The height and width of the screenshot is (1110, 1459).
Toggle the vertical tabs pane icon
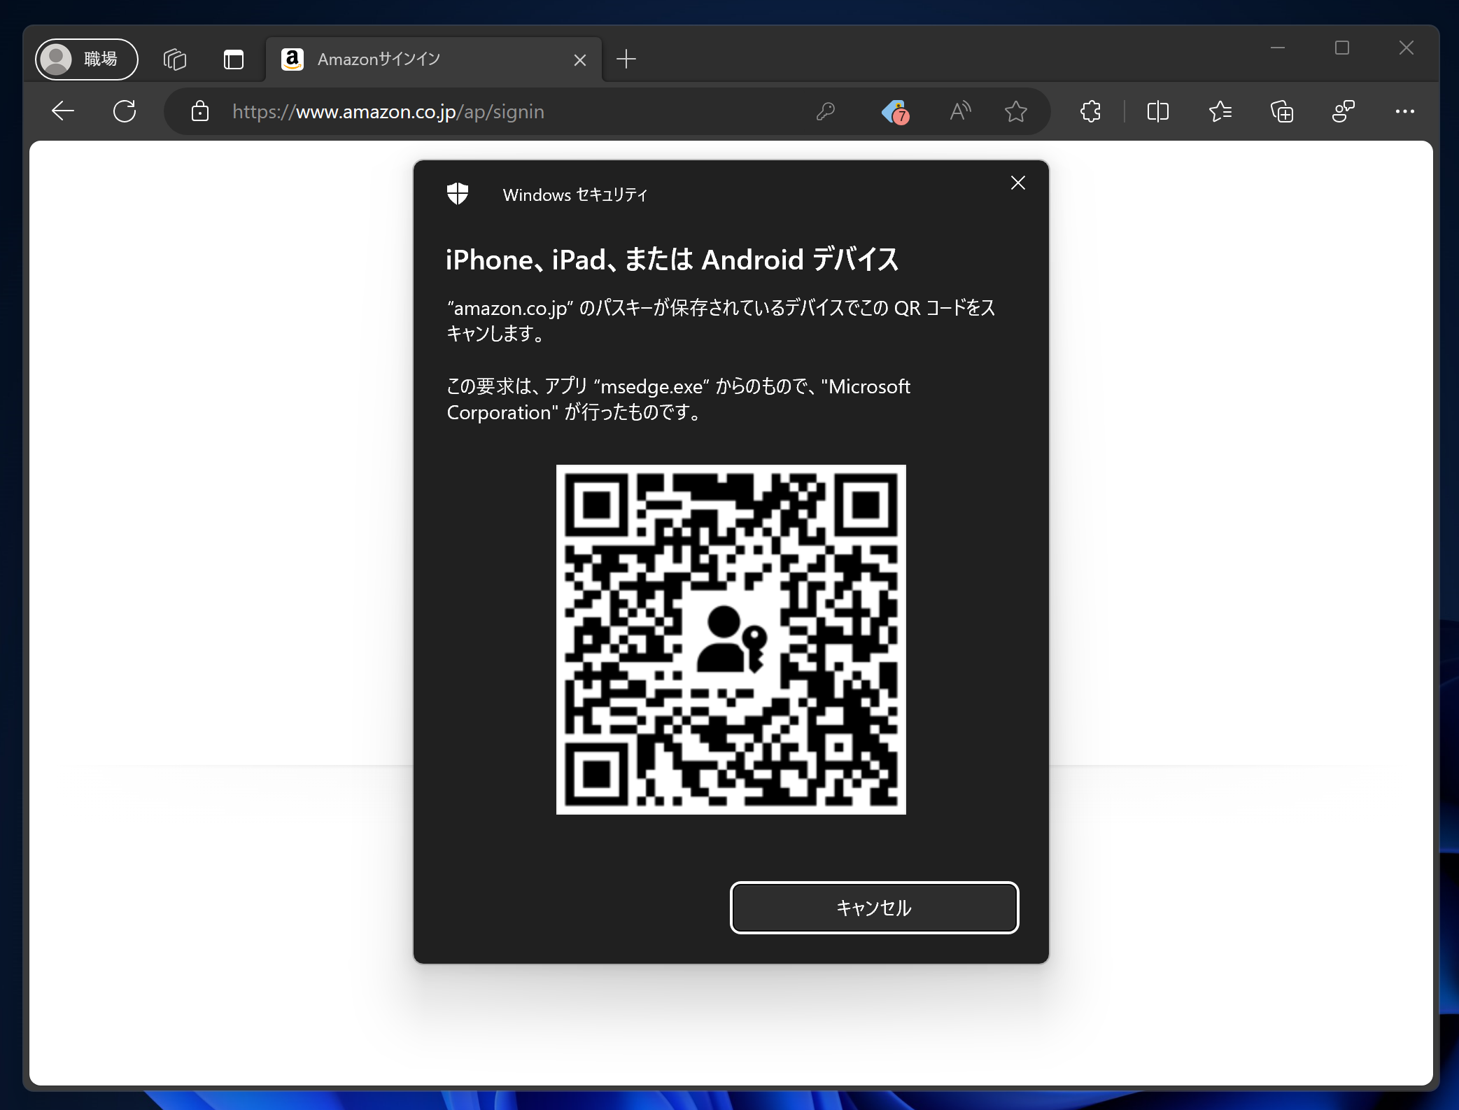click(x=234, y=59)
